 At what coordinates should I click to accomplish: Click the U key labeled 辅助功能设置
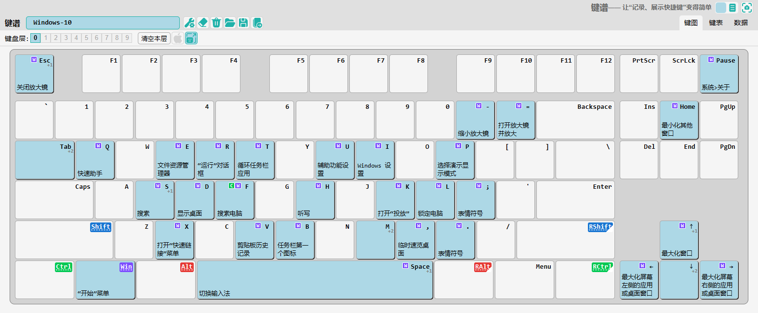[x=334, y=160]
